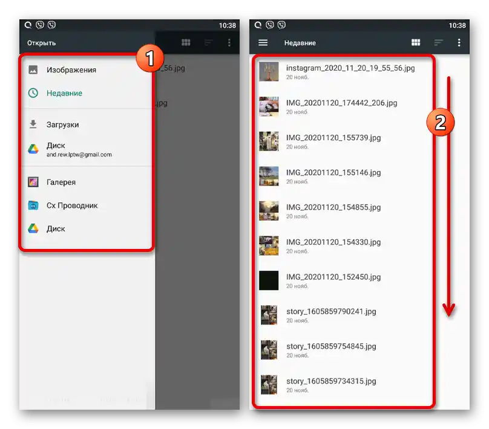This screenshot has height=429, width=489.
Task: Tap search status icon in left phone status bar
Action: (28, 25)
